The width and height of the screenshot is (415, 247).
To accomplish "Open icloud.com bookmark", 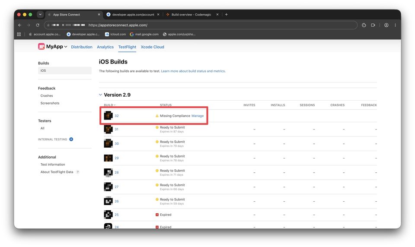I will coord(115,35).
